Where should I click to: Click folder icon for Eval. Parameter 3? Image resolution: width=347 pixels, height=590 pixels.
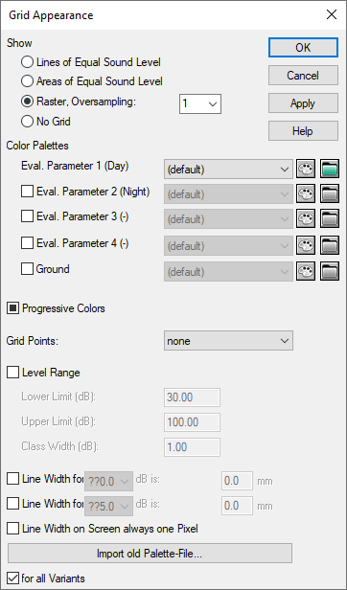point(330,219)
